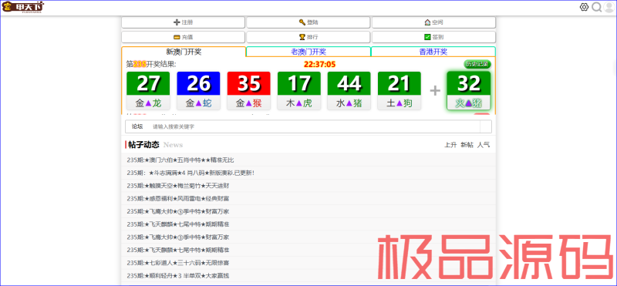Sort posts by 新帖
Image resolution: width=617 pixels, height=286 pixels.
tap(467, 145)
